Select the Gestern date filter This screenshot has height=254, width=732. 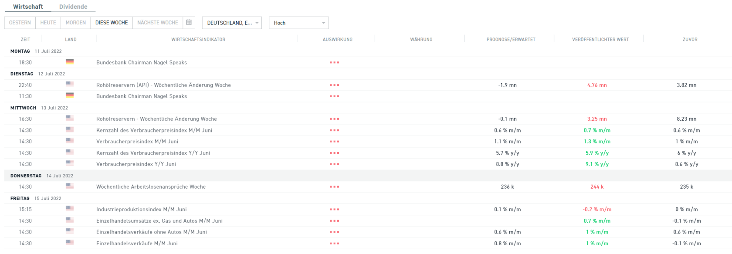pos(20,23)
